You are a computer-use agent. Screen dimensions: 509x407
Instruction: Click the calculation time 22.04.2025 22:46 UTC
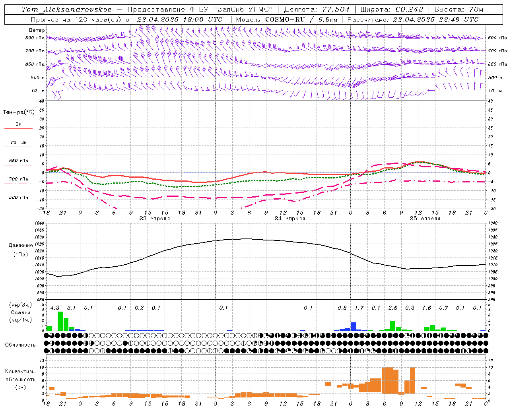(435, 19)
